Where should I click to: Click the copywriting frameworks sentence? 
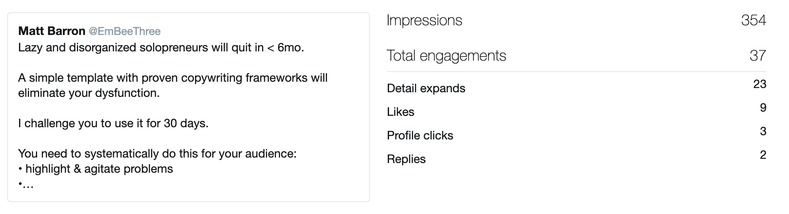(173, 86)
